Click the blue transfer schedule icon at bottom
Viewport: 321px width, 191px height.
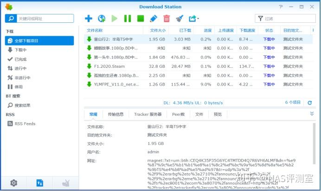(40, 183)
